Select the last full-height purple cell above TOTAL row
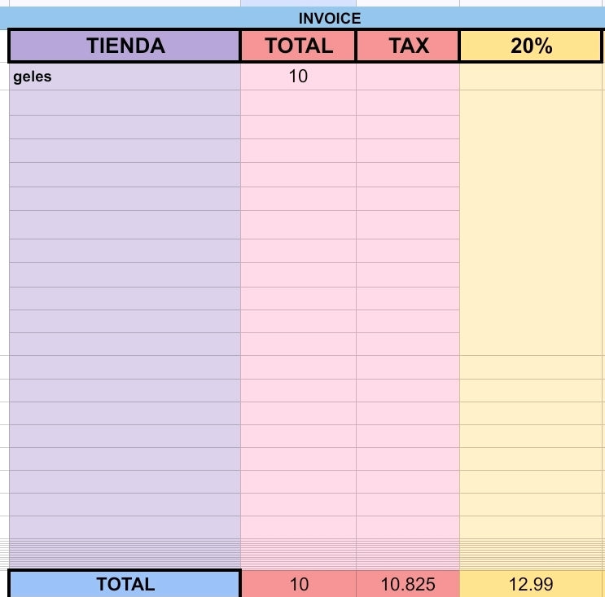The height and width of the screenshot is (597, 605). [125, 527]
